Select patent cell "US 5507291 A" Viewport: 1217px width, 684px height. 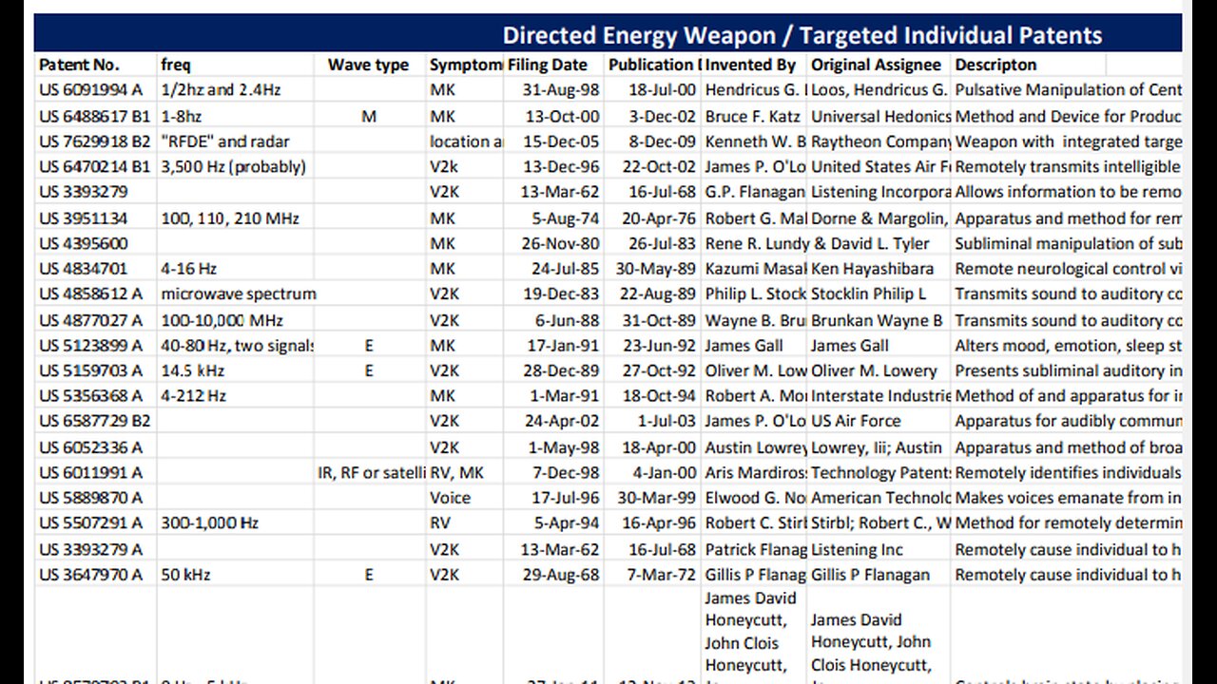(x=89, y=523)
